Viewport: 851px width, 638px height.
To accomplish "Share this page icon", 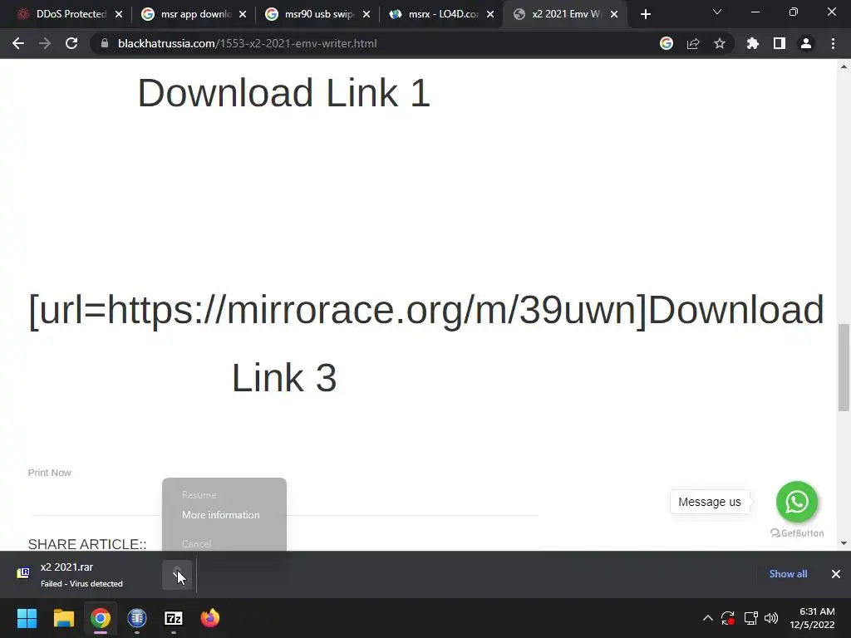I will coord(693,43).
